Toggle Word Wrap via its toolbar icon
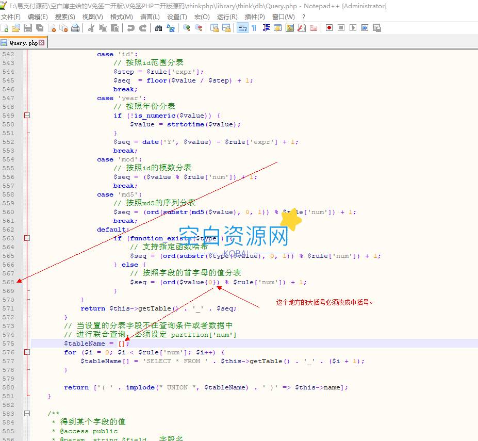 pyautogui.click(x=242, y=28)
